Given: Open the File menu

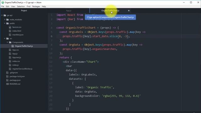Looking at the screenshot, I should (x=3, y=6).
